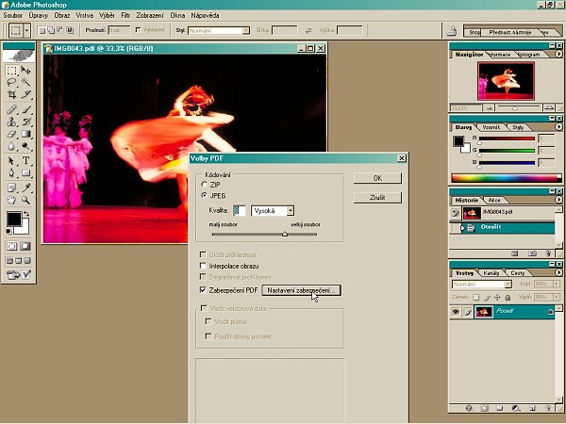Click the Nastavení zabezpečení button
Viewport: 566px width, 424px height.
click(x=300, y=290)
